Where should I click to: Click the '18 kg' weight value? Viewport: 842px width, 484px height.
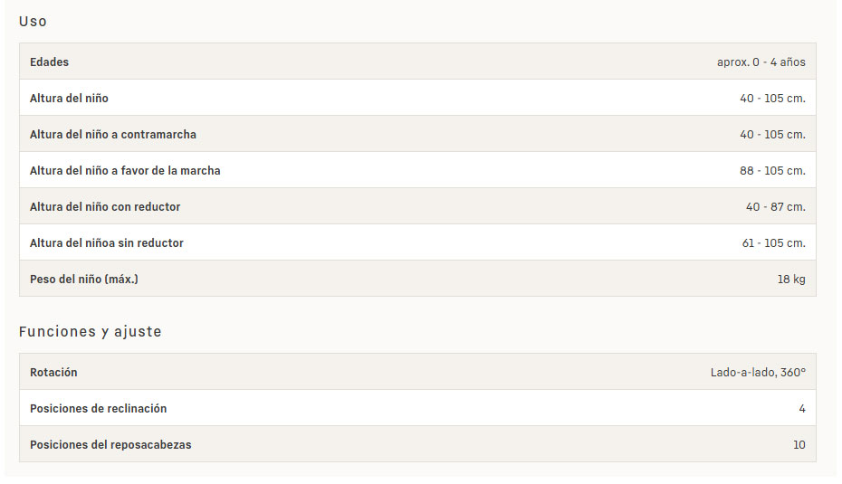click(791, 279)
